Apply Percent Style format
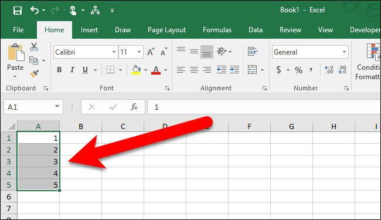The image size is (381, 220). point(298,70)
